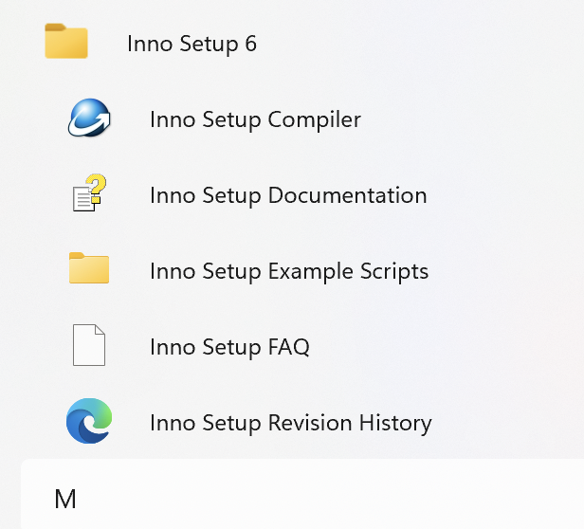Viewport: 584px width, 529px height.
Task: Select the 'Inno Setup 6' folder label
Action: tap(192, 44)
